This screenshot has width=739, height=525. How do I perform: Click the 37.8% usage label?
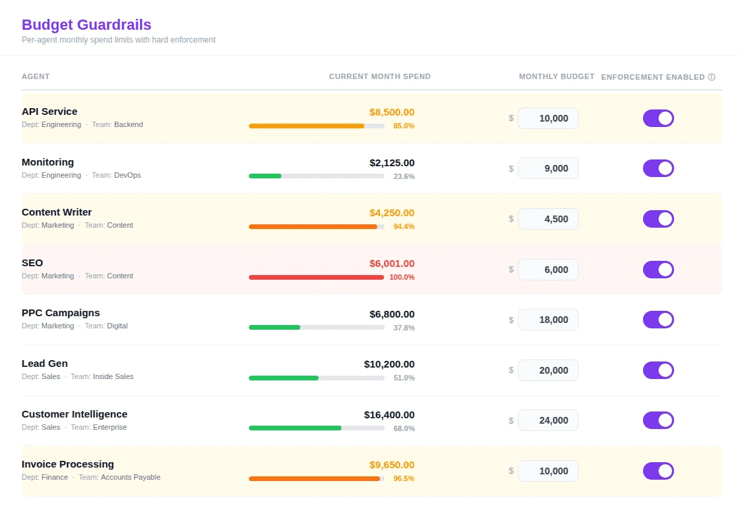coord(404,328)
